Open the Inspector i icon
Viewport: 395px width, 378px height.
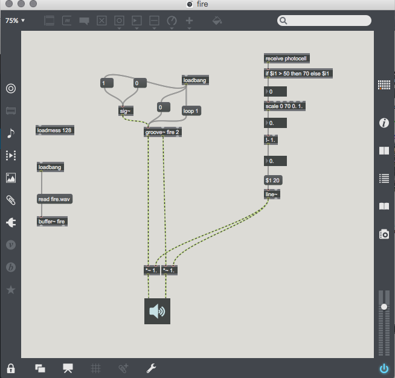(x=384, y=123)
